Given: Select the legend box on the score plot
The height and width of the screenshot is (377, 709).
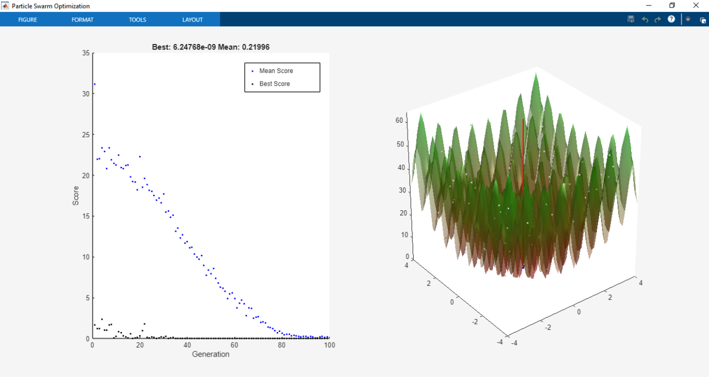Looking at the screenshot, I should [283, 77].
